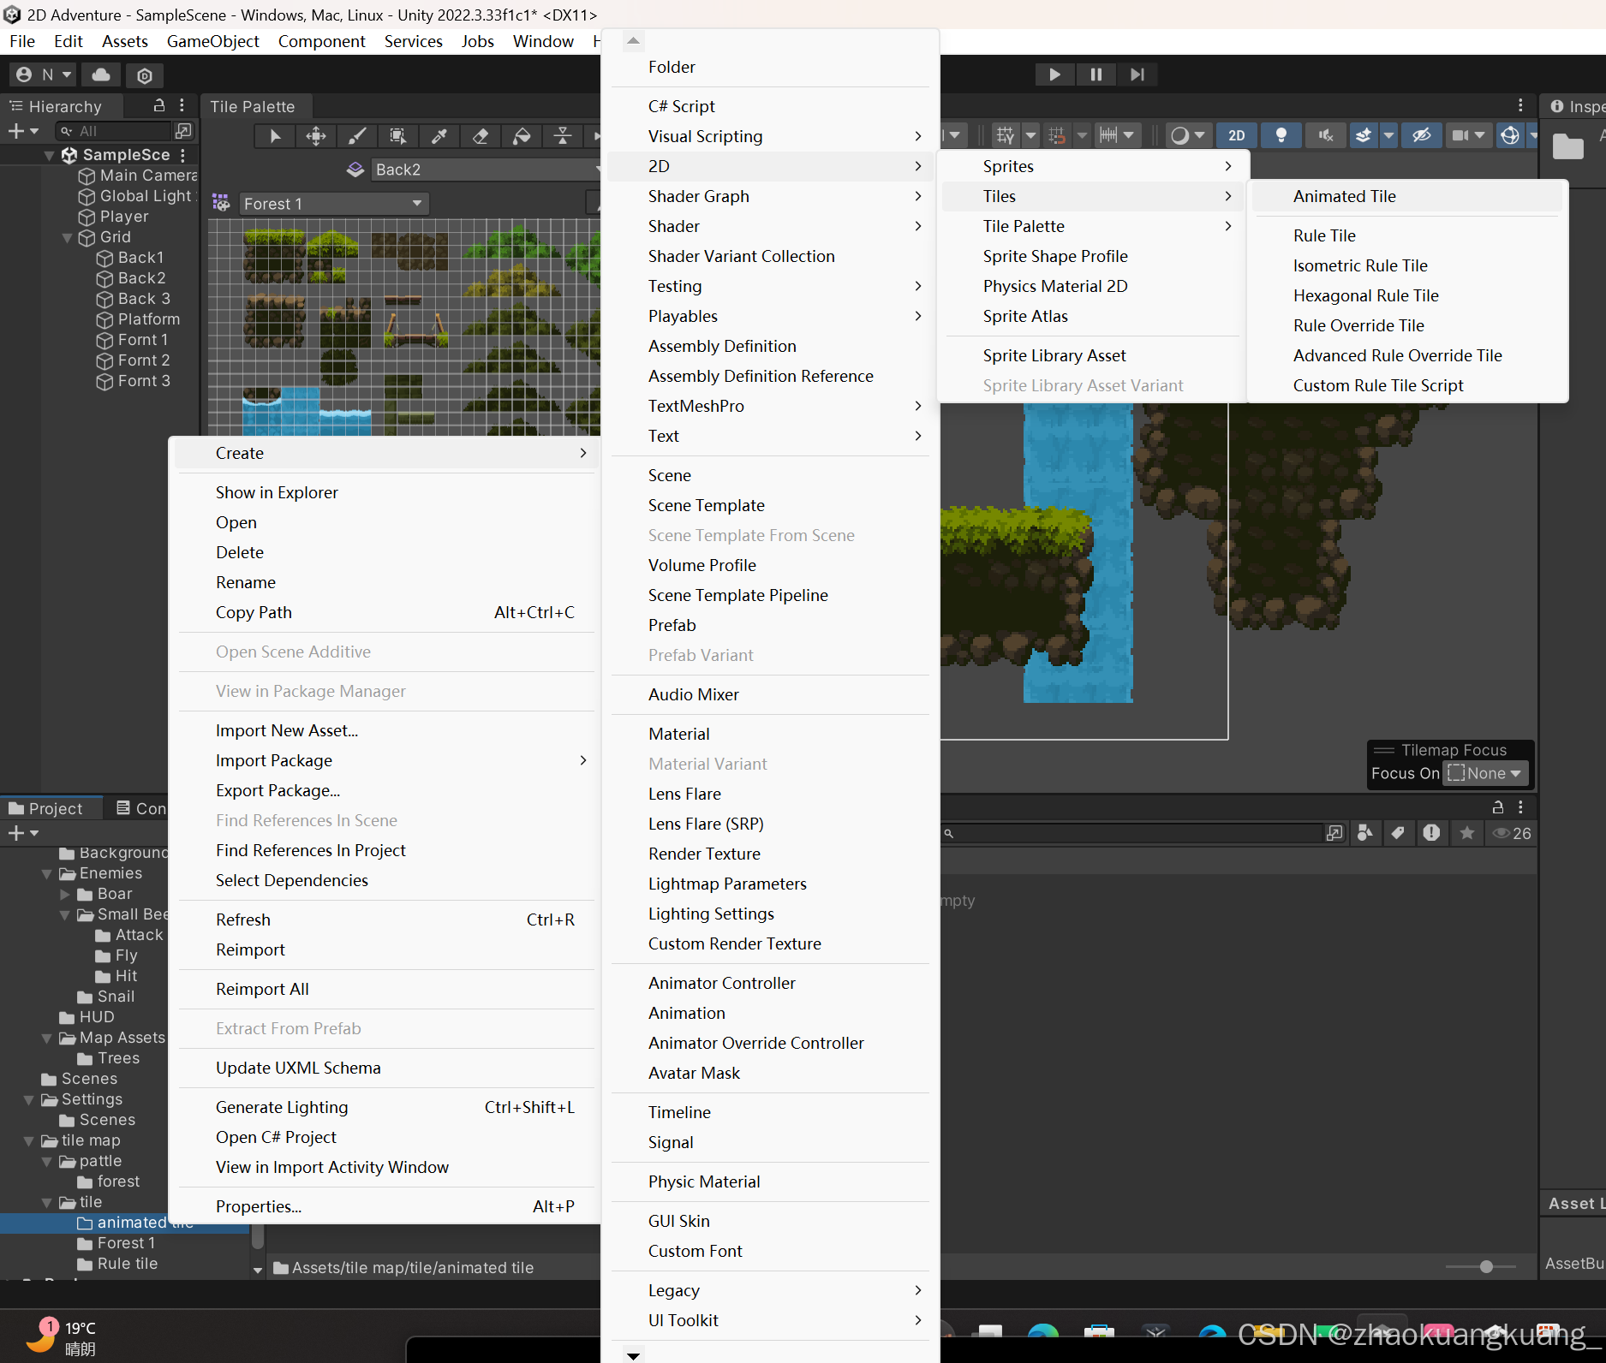Select the Paintbrush tool in Tile Palette
1606x1363 pixels.
356,135
